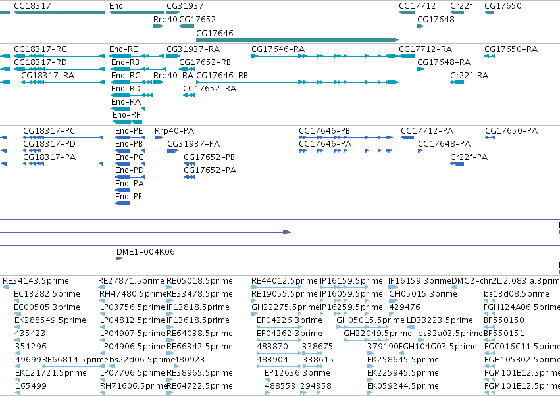The image size is (560, 396).
Task: Select transcript Eno-RE
Action: [x=124, y=49]
